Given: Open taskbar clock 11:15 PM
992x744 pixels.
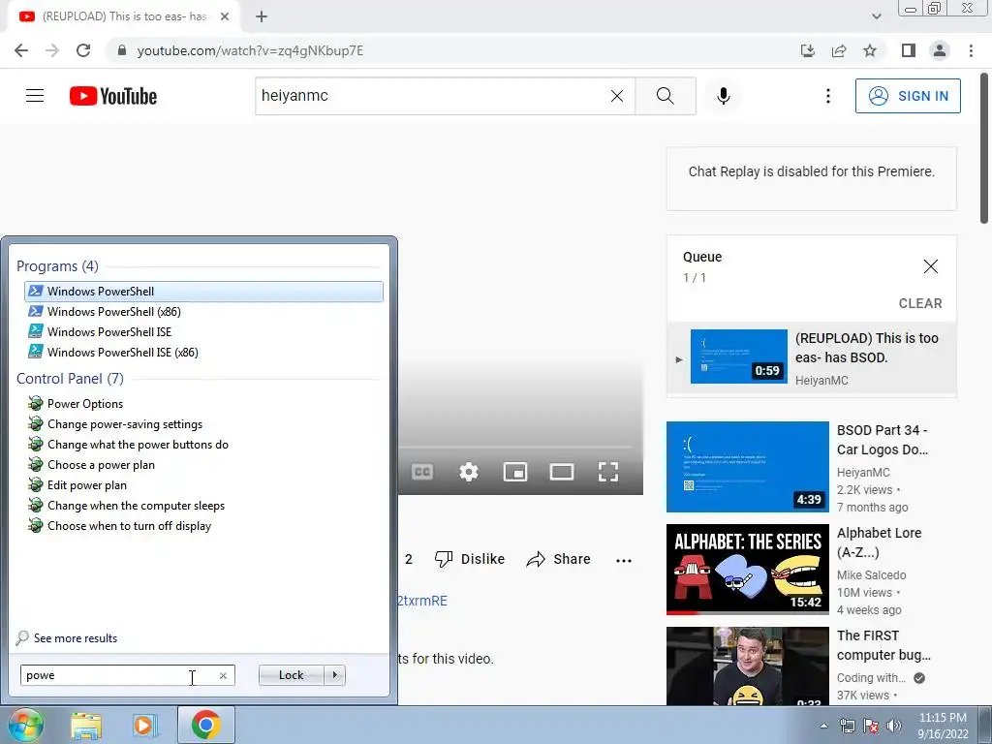Looking at the screenshot, I should (943, 726).
